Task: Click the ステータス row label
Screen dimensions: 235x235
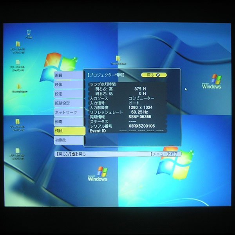Action: point(99,122)
